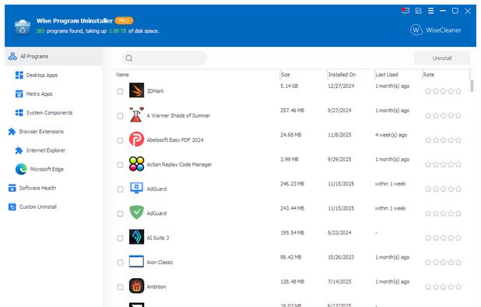Screen dimensions: 481x307
Task: Check the Aion Classic checkbox
Action: click(x=120, y=263)
